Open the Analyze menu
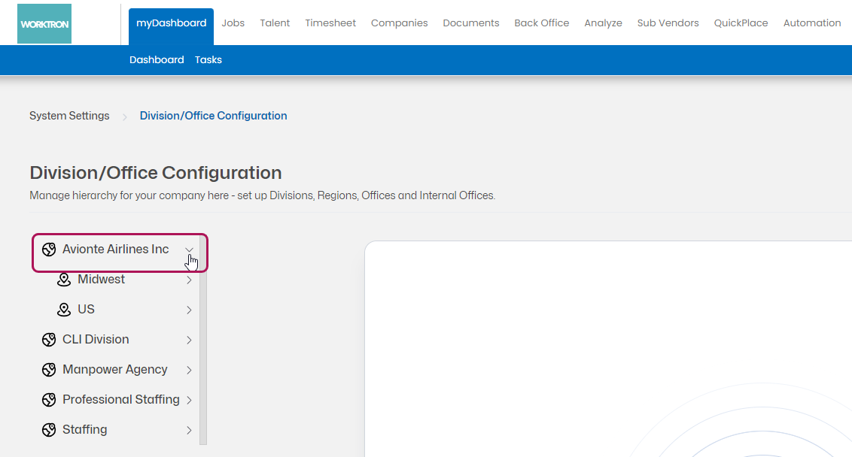852x457 pixels. click(603, 23)
